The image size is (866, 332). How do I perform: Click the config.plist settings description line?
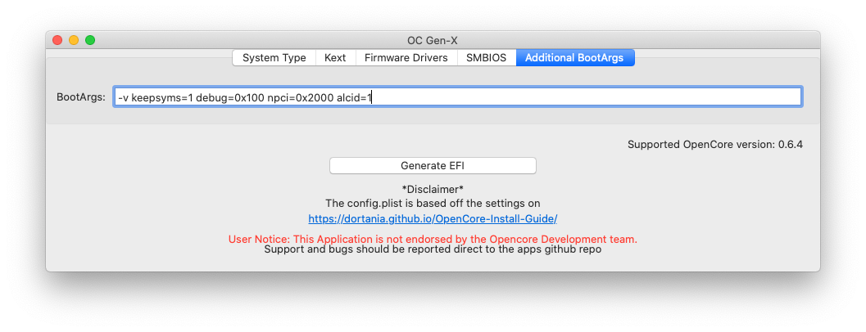point(433,203)
